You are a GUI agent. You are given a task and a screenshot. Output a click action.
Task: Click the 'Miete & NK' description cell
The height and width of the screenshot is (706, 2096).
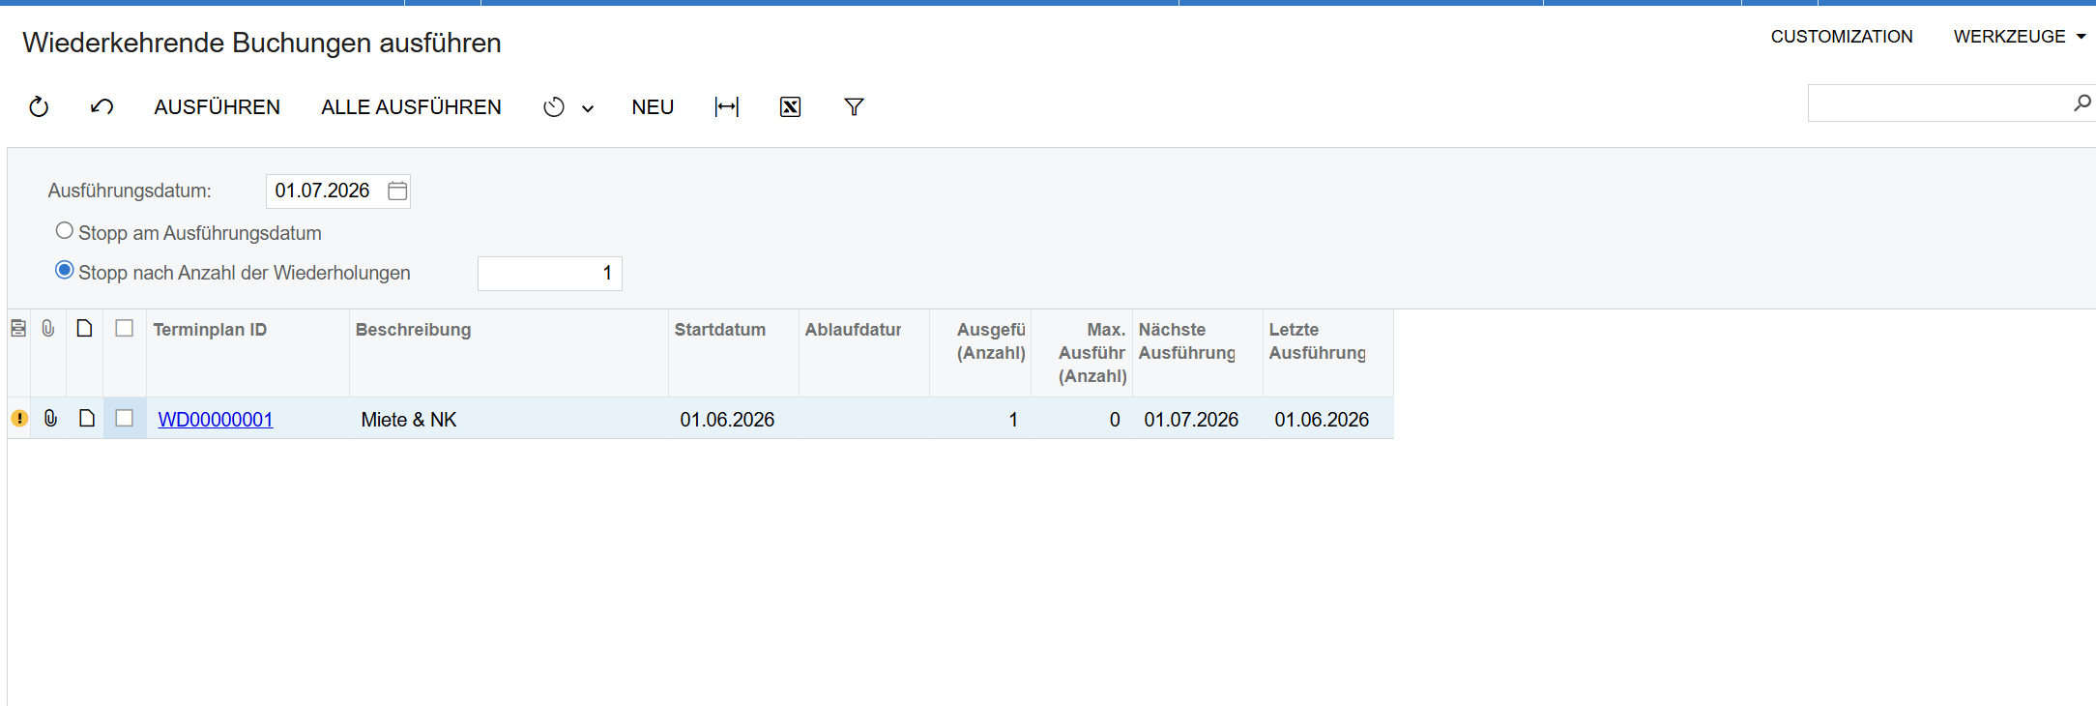click(509, 419)
